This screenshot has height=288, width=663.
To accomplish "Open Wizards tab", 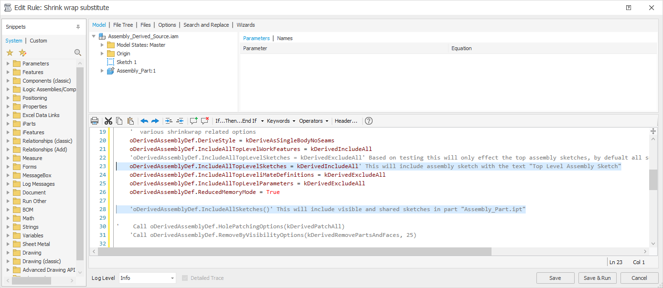I will click(x=246, y=25).
